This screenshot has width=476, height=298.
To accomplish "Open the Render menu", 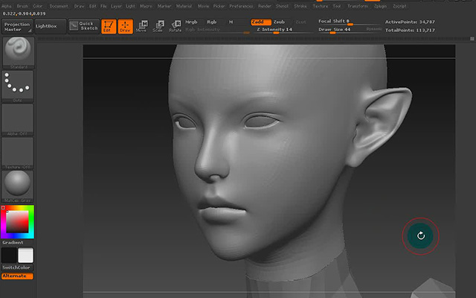I will coord(265,6).
